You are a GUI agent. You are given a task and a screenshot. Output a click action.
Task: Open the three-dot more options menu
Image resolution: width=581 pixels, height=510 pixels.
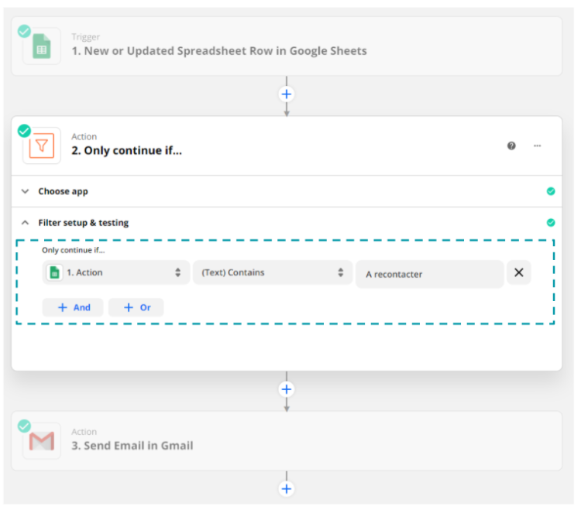click(x=538, y=145)
